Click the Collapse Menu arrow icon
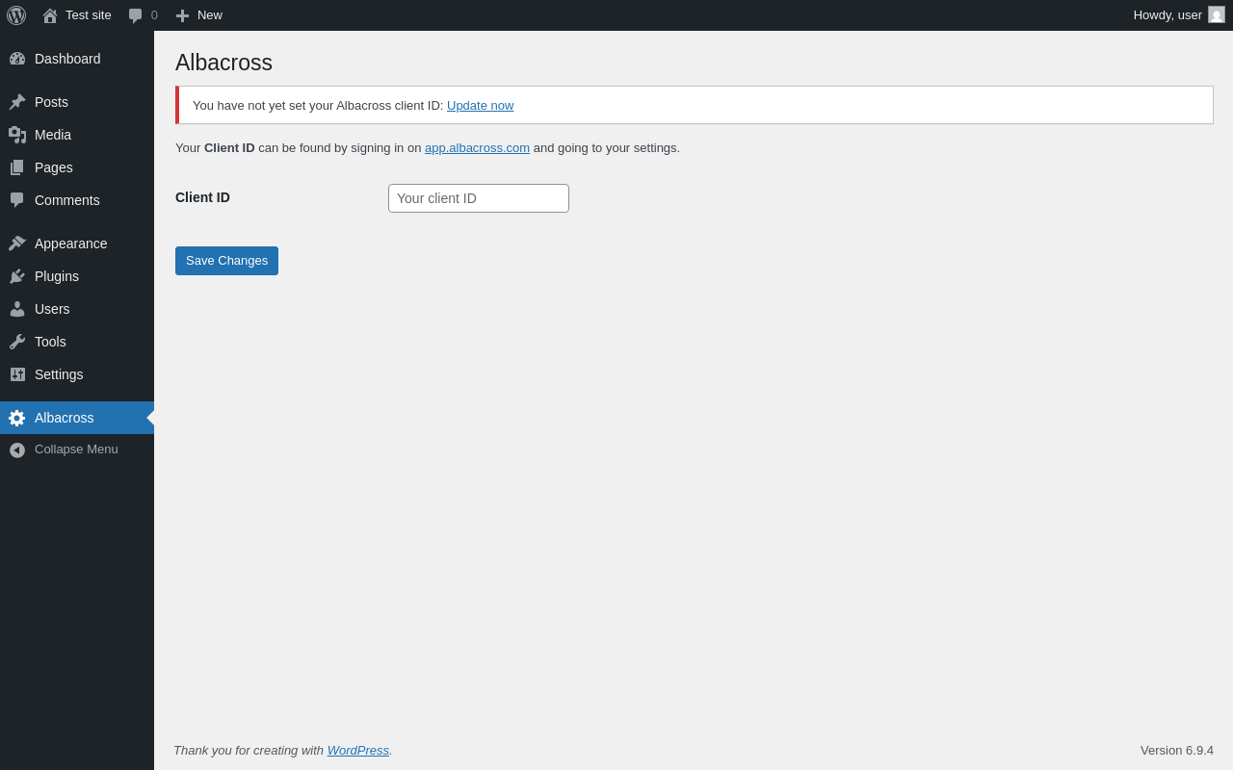Viewport: 1233px width, 770px height. coord(17,449)
